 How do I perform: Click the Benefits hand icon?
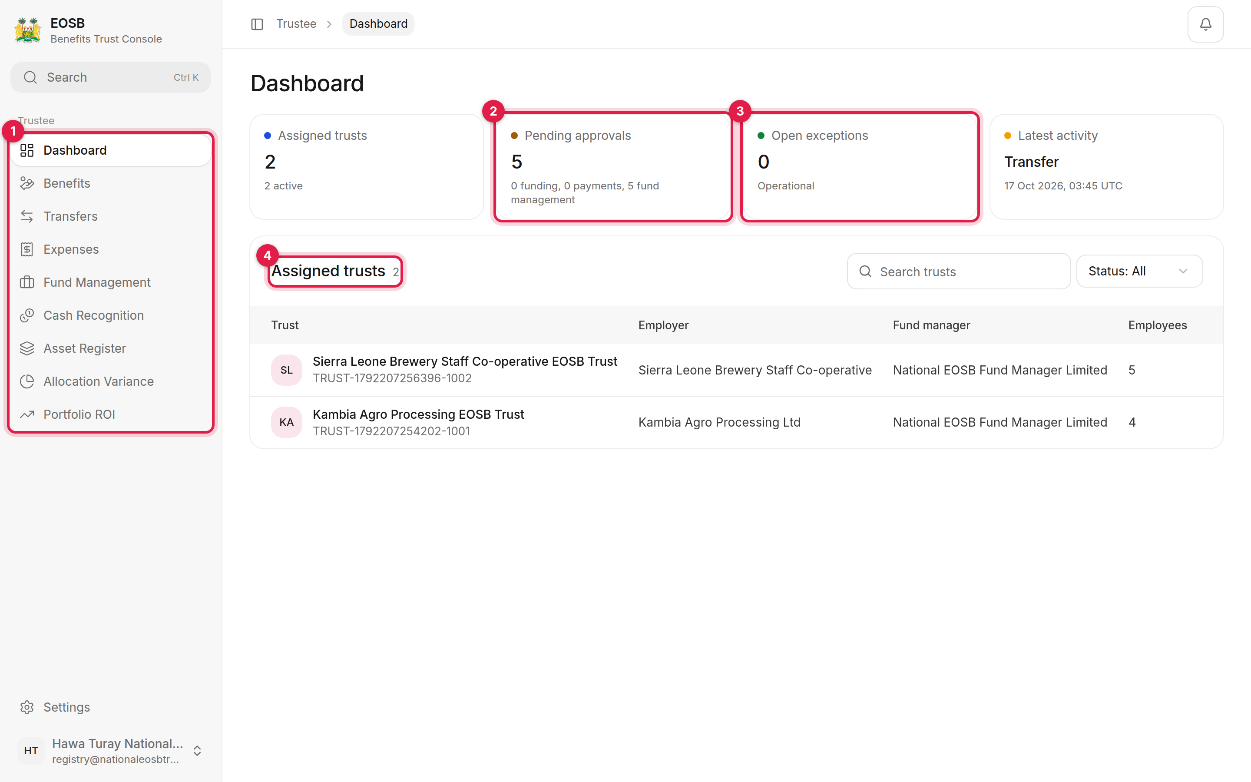(27, 184)
